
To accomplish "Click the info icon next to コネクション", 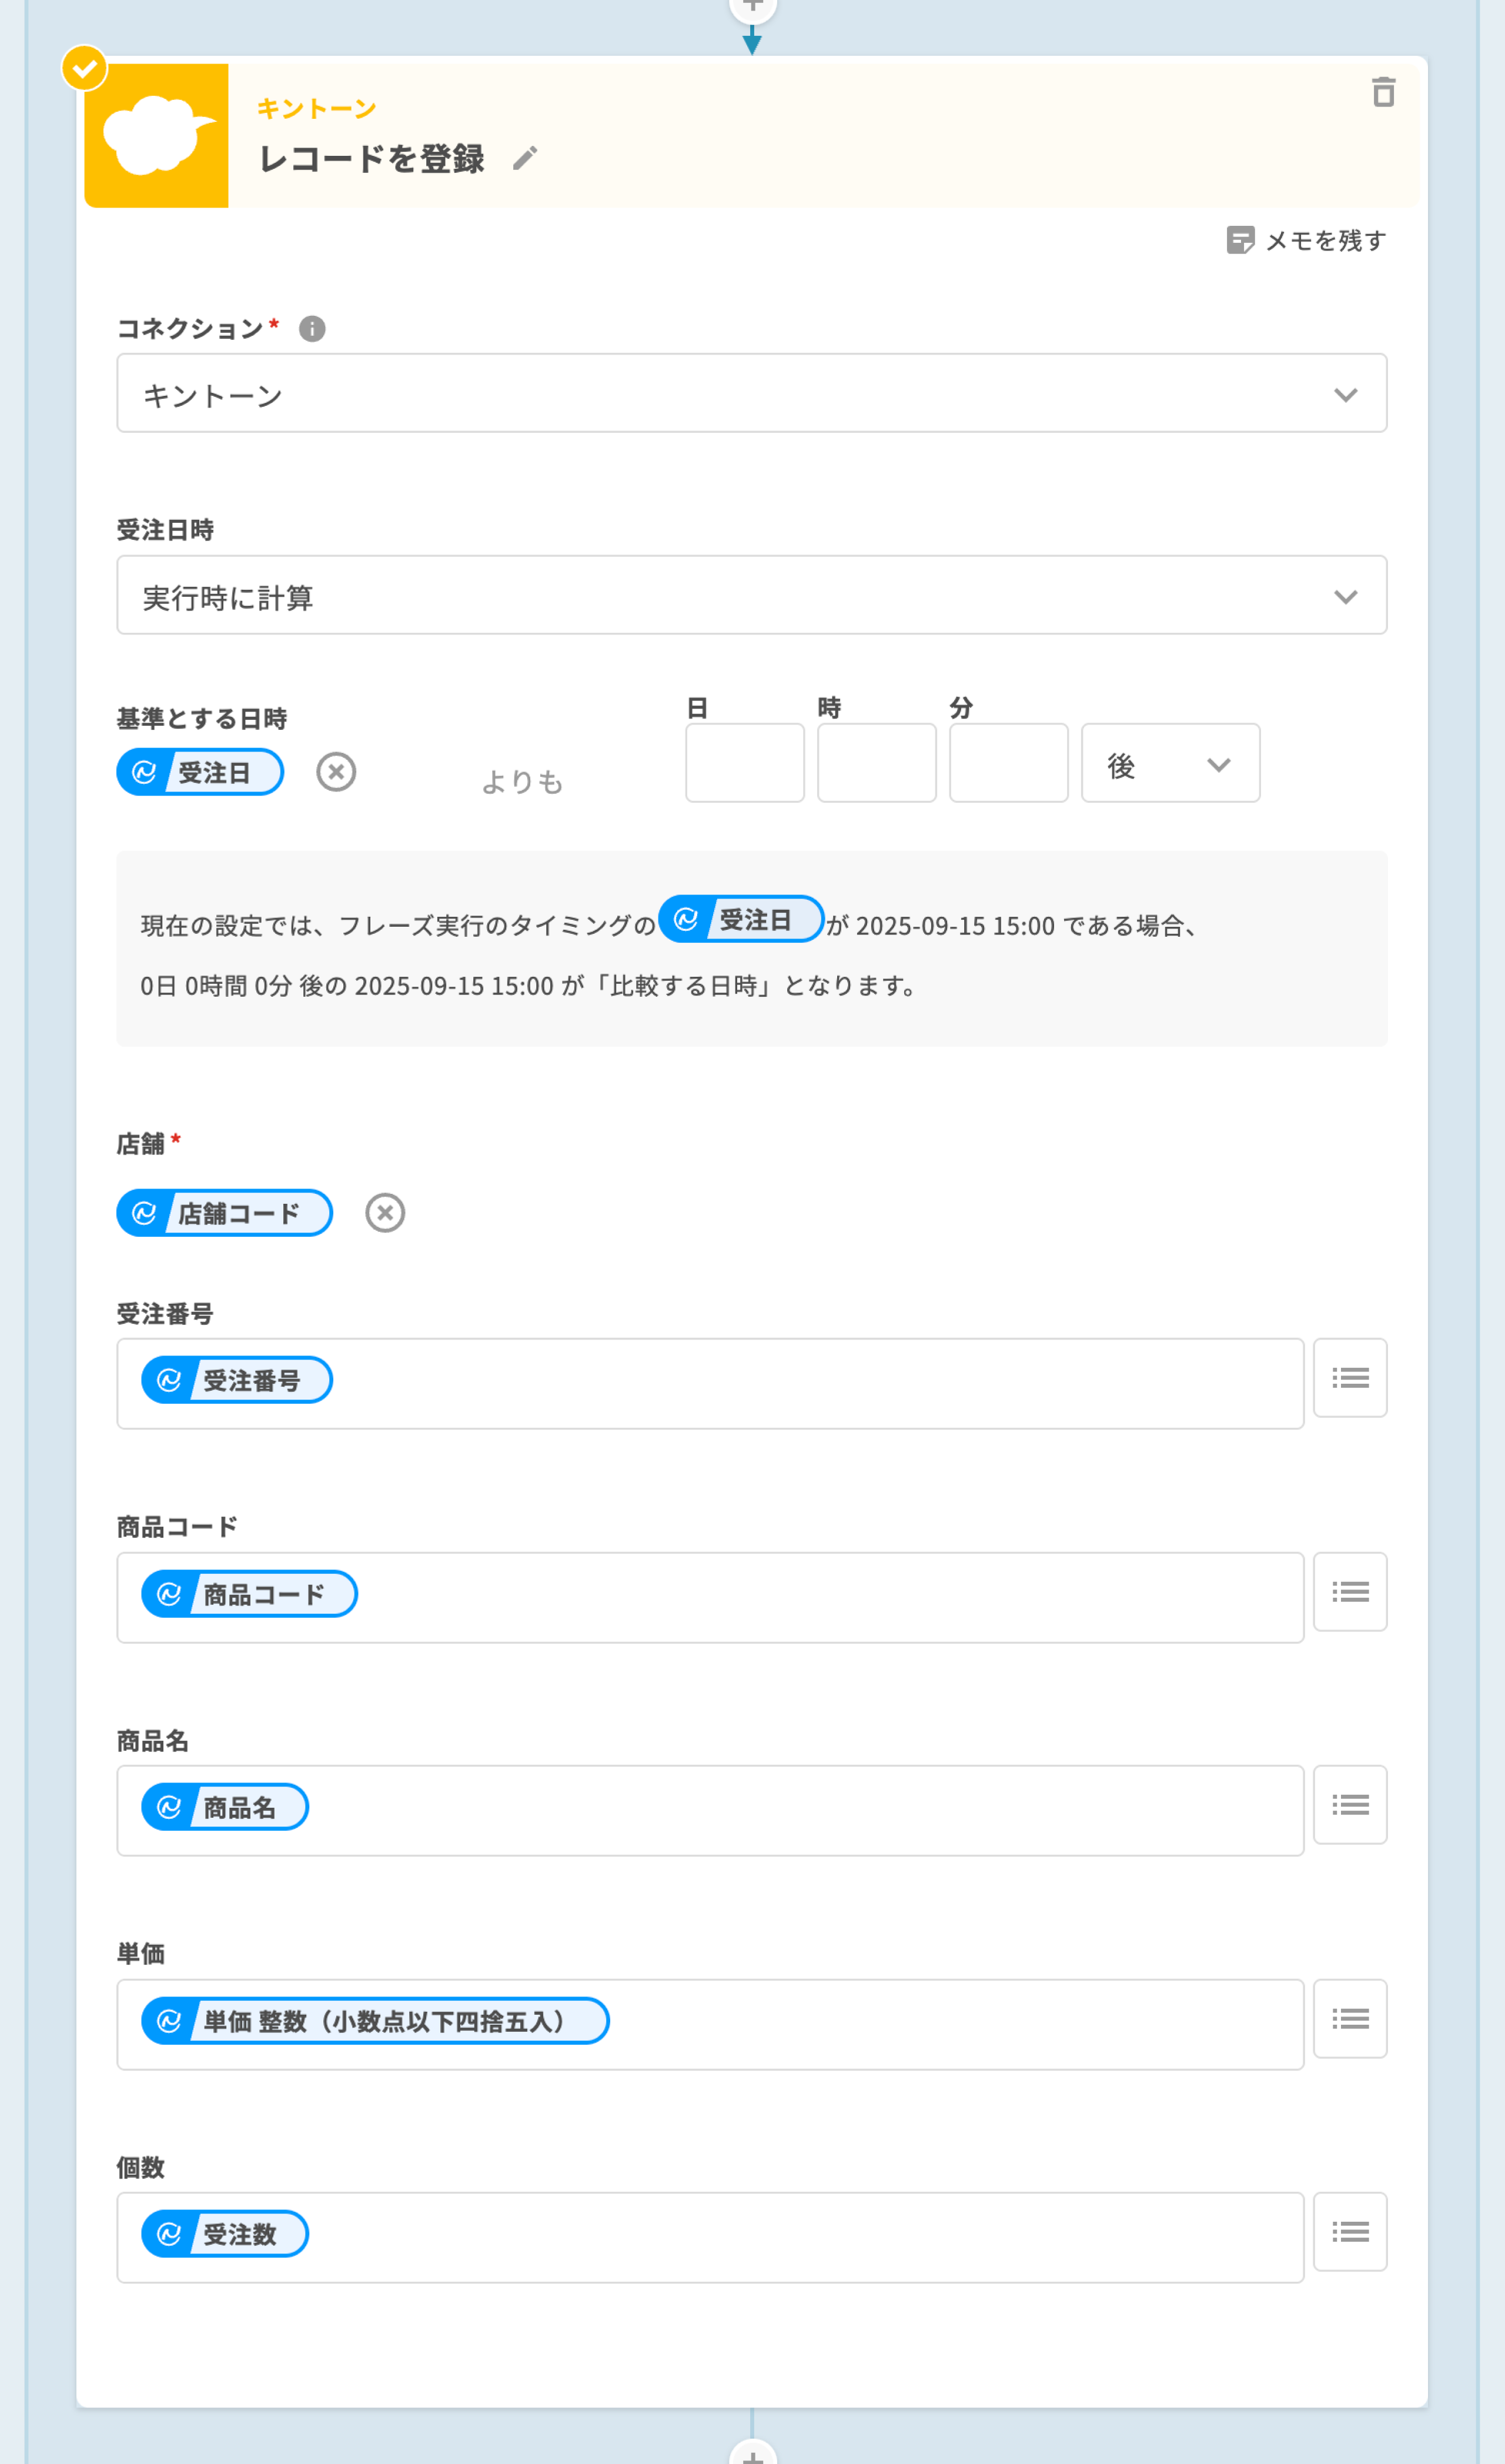I will [312, 329].
